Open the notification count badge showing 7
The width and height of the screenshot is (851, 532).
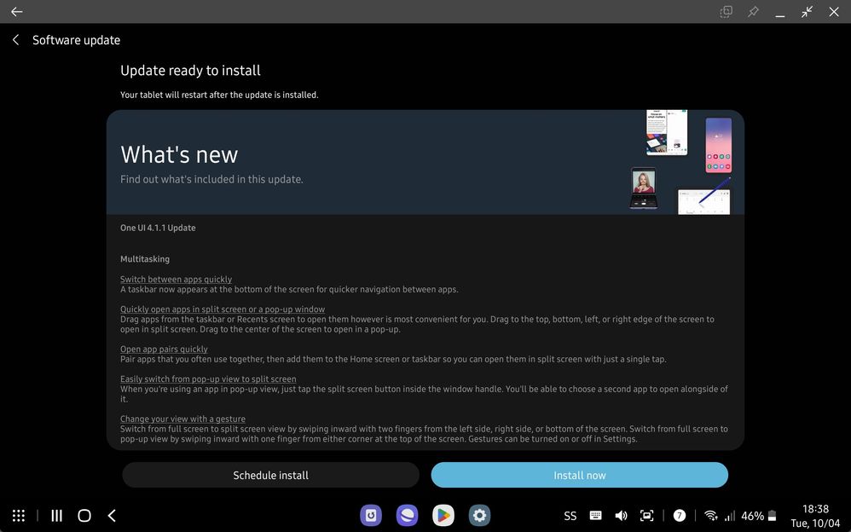(679, 516)
